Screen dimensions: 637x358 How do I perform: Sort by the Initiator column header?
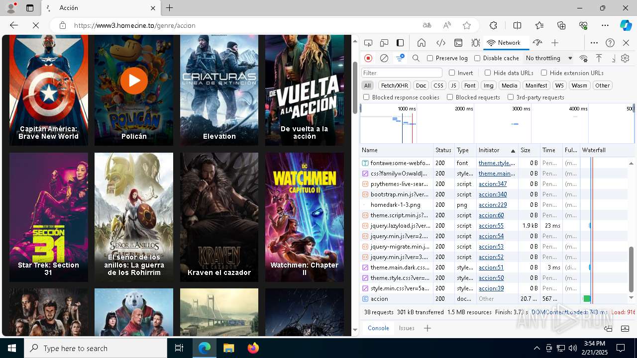[497, 150]
